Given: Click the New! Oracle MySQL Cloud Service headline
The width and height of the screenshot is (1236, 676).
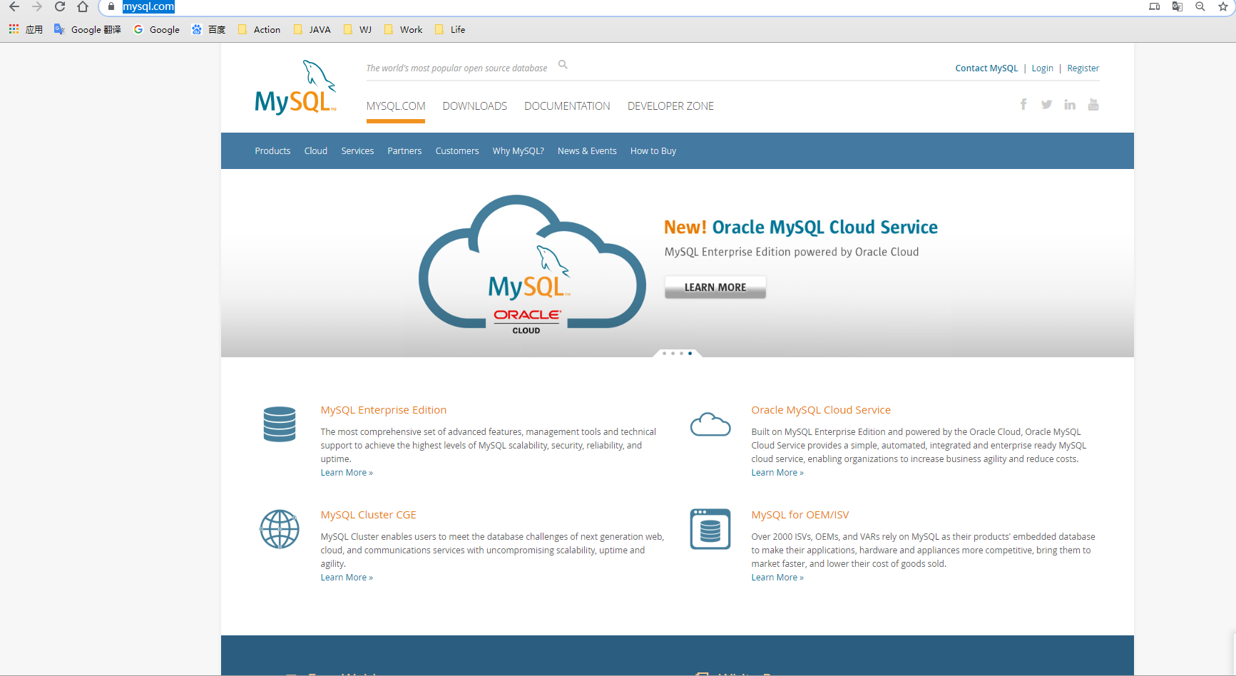Looking at the screenshot, I should [801, 227].
